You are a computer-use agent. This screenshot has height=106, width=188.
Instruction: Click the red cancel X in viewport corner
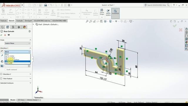pos(181,30)
